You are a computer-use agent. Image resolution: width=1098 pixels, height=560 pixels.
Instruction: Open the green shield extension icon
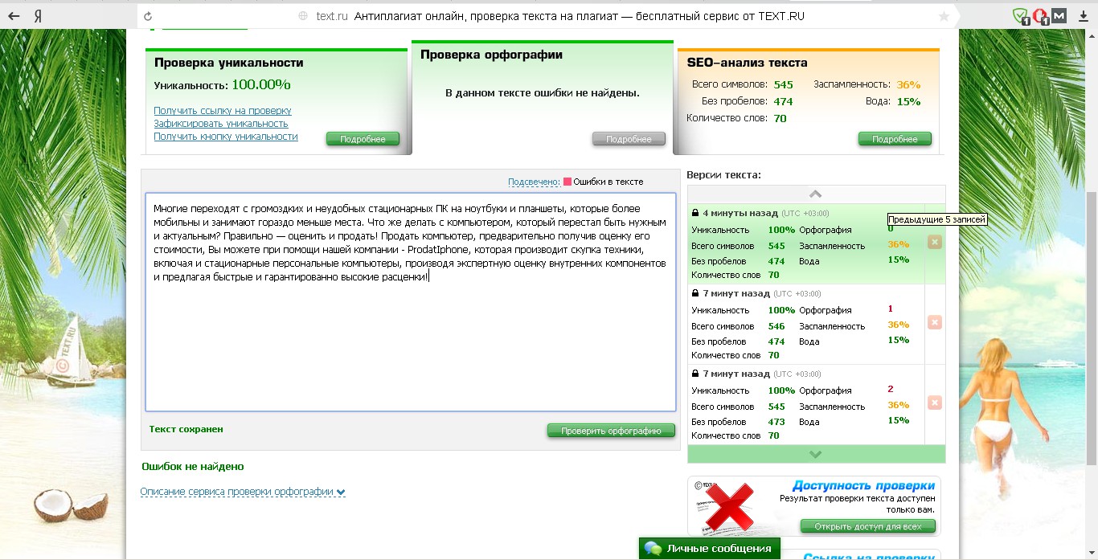(x=1020, y=15)
